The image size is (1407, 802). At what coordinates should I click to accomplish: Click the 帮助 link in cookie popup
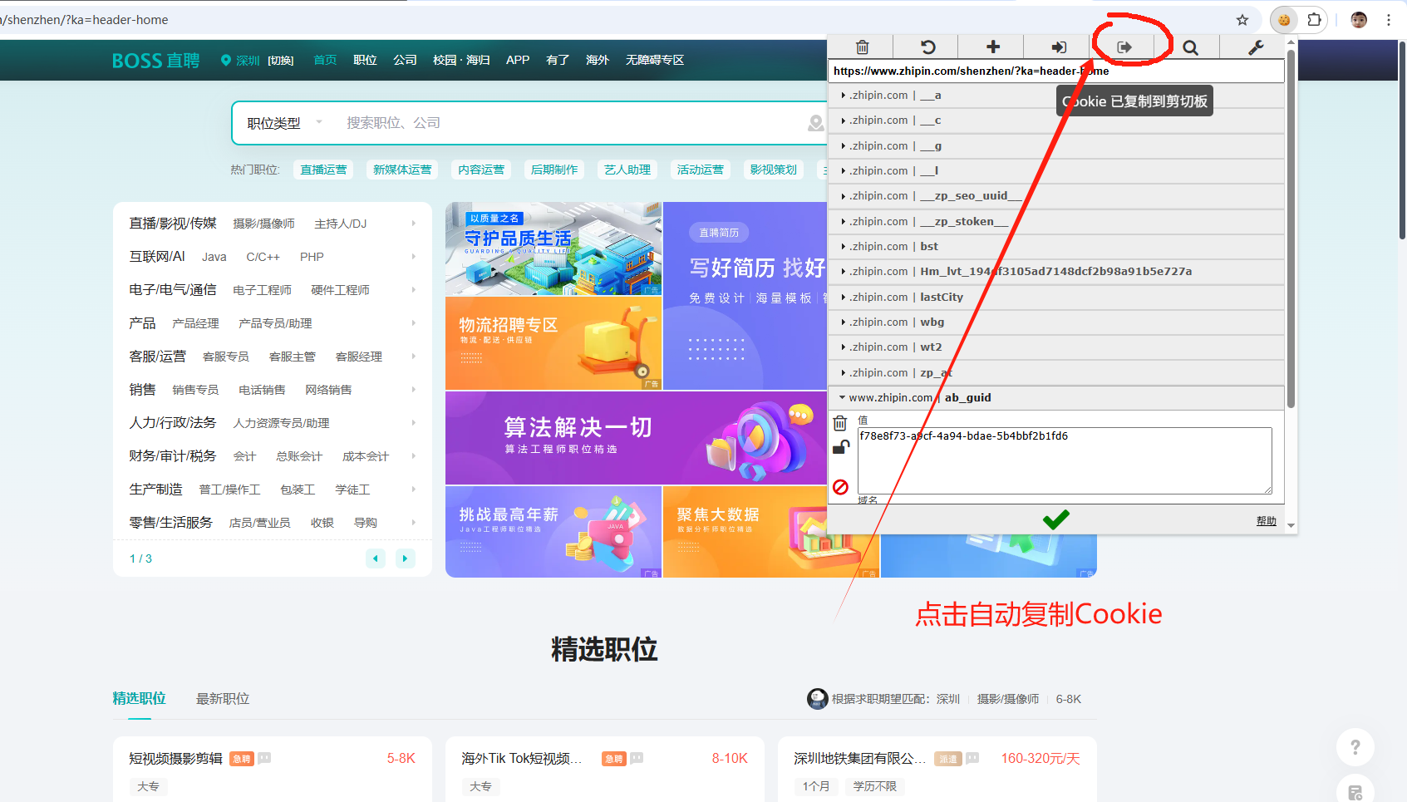click(1266, 521)
